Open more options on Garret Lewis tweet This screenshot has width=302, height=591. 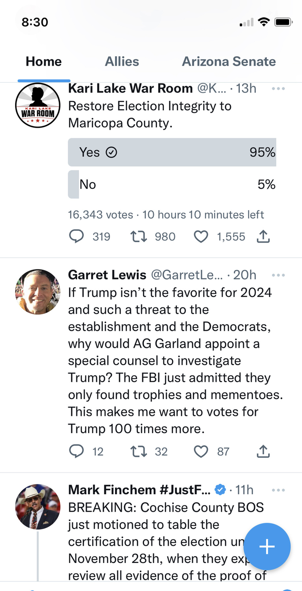coord(278,275)
